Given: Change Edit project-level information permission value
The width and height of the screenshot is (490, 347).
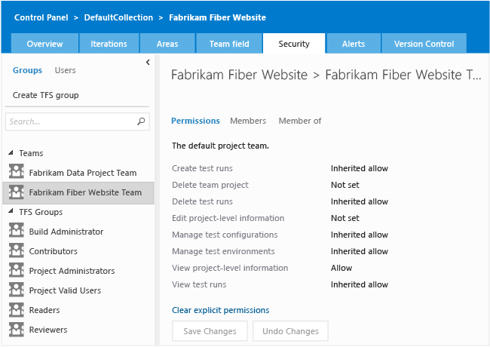Looking at the screenshot, I should click(x=345, y=218).
